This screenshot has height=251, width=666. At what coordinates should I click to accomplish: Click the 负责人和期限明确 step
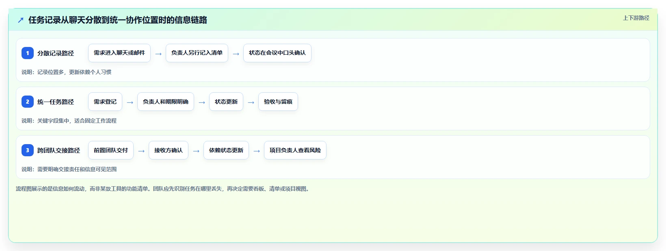coord(166,102)
